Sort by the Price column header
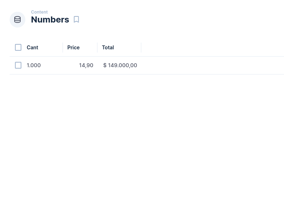Image resolution: width=284 pixels, height=198 pixels. tap(73, 47)
